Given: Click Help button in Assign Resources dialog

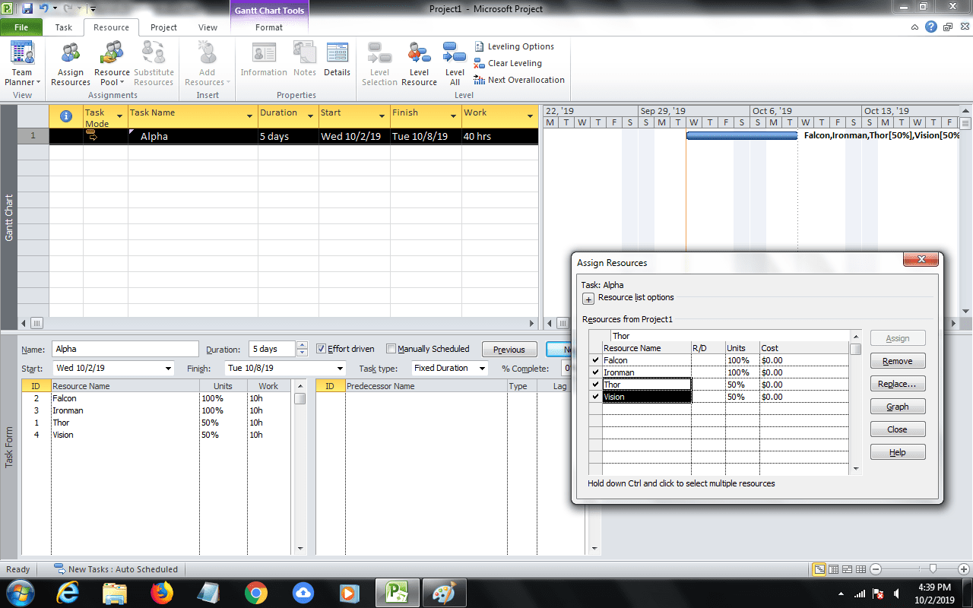Looking at the screenshot, I should pyautogui.click(x=898, y=452).
